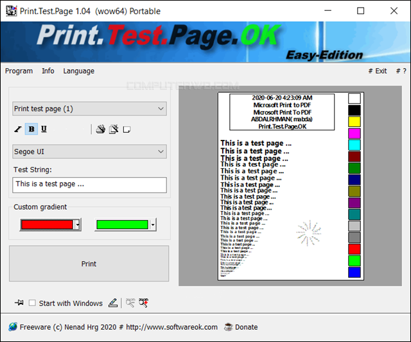Open the Info menu

48,71
